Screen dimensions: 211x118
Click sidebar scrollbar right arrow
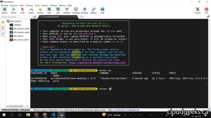(x=28, y=106)
